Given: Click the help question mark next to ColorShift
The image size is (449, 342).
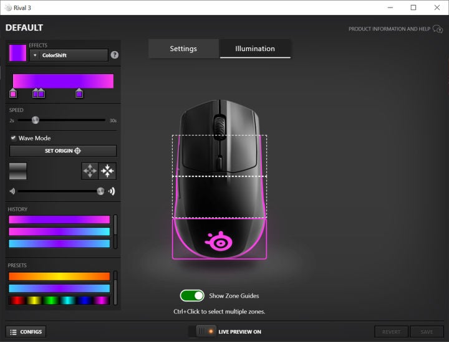Looking at the screenshot, I should tap(114, 55).
